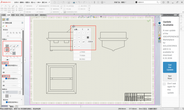
Task: Pick the total runout double-arrow symbol
Action: pos(83,42)
